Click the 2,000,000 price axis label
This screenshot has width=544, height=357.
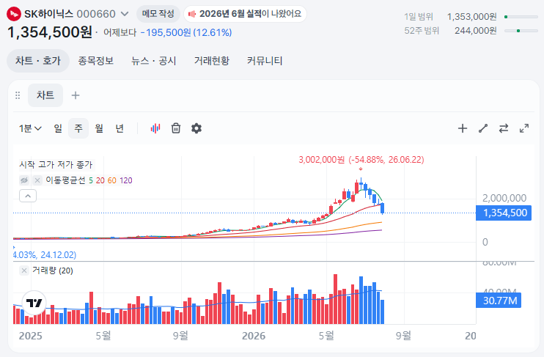(x=504, y=198)
